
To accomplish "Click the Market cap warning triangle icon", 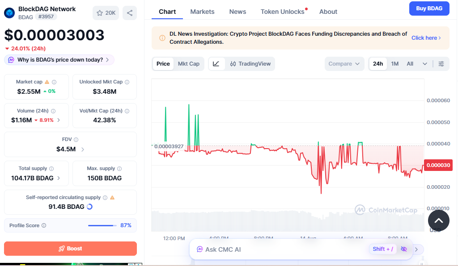I will 47,82.
